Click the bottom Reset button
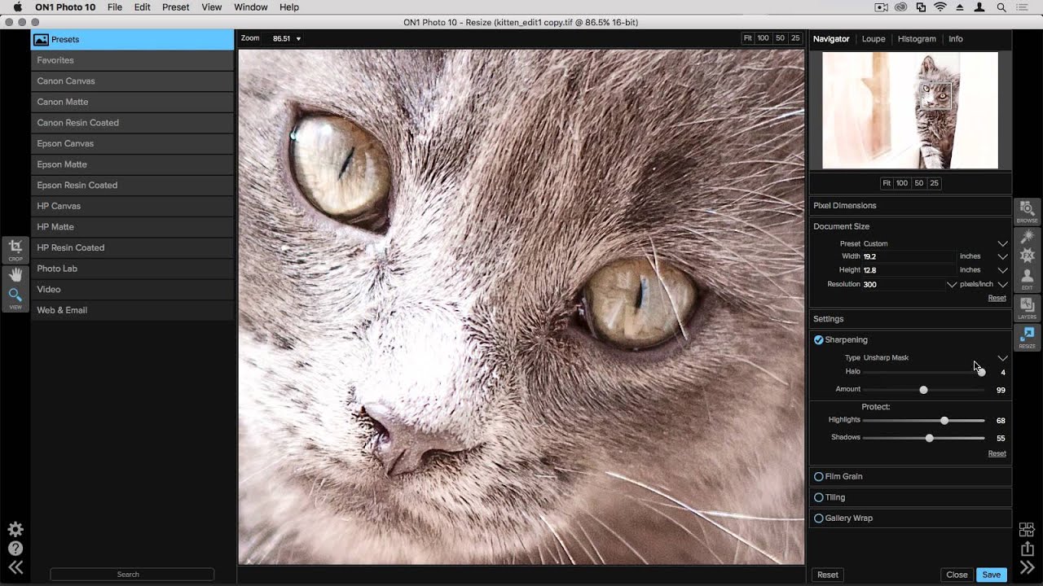 (x=828, y=575)
